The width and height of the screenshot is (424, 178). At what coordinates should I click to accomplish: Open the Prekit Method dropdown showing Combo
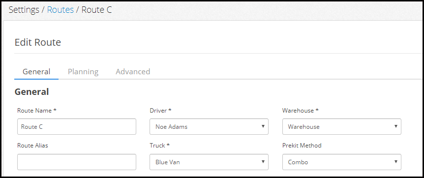[x=341, y=162]
